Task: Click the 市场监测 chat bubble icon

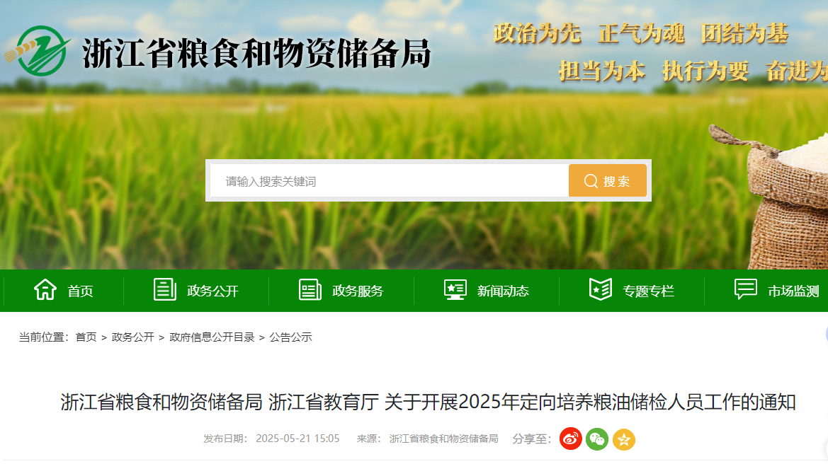Action: [746, 289]
